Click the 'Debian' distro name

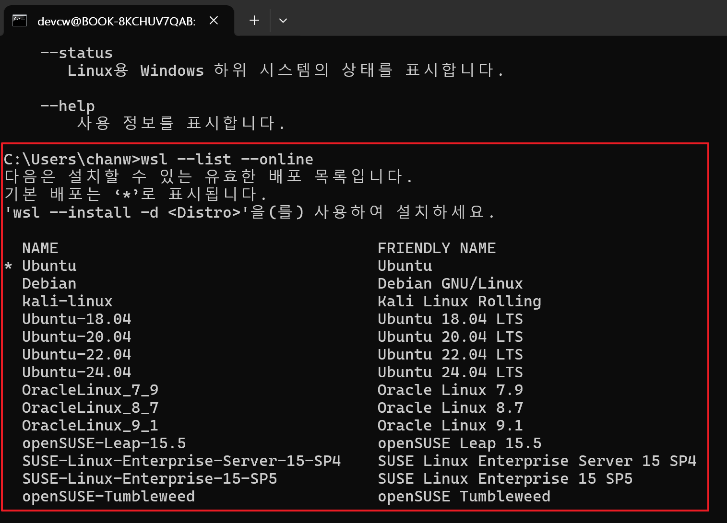49,283
